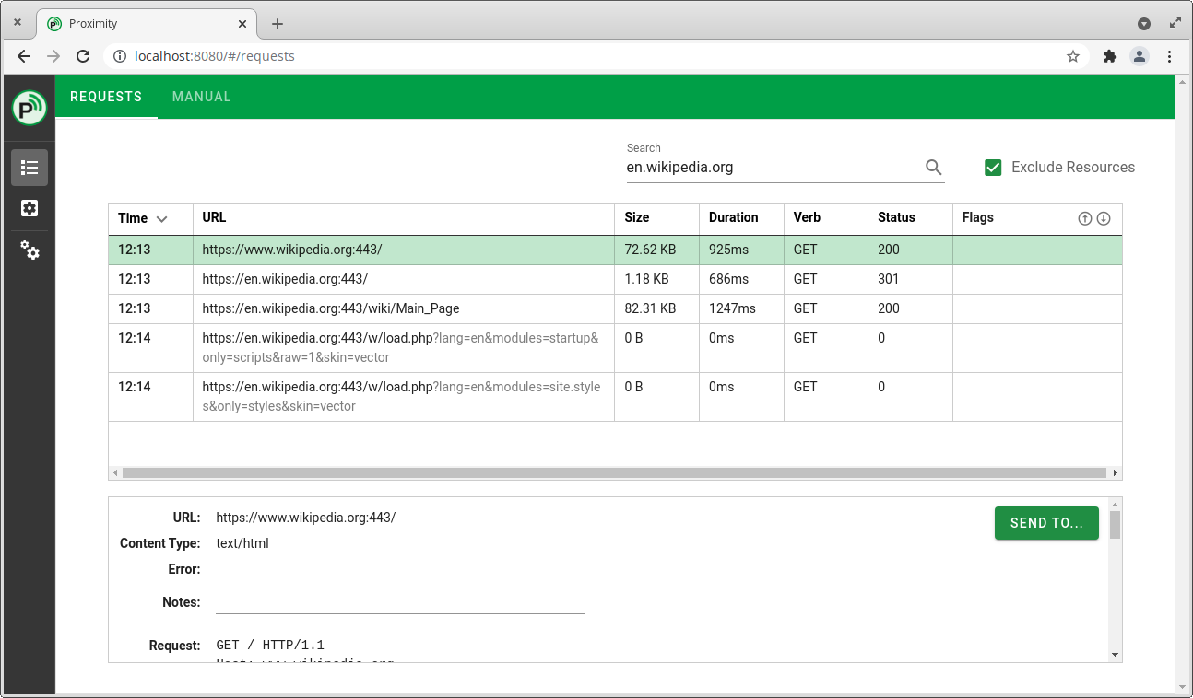1193x698 pixels.
Task: Click the Notes input field
Action: pyautogui.click(x=400, y=602)
